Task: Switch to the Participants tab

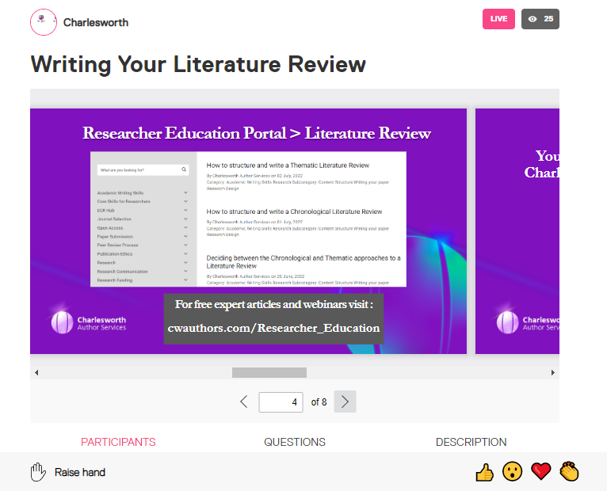Action: click(118, 442)
